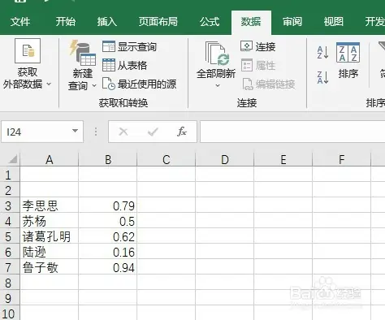Open the 获取外部数据 icon
This screenshot has width=385, height=320.
point(28,51)
